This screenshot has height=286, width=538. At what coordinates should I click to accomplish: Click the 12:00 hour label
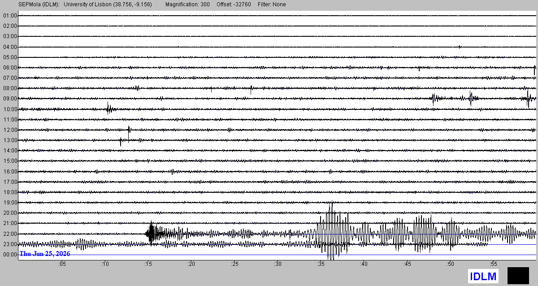10,130
